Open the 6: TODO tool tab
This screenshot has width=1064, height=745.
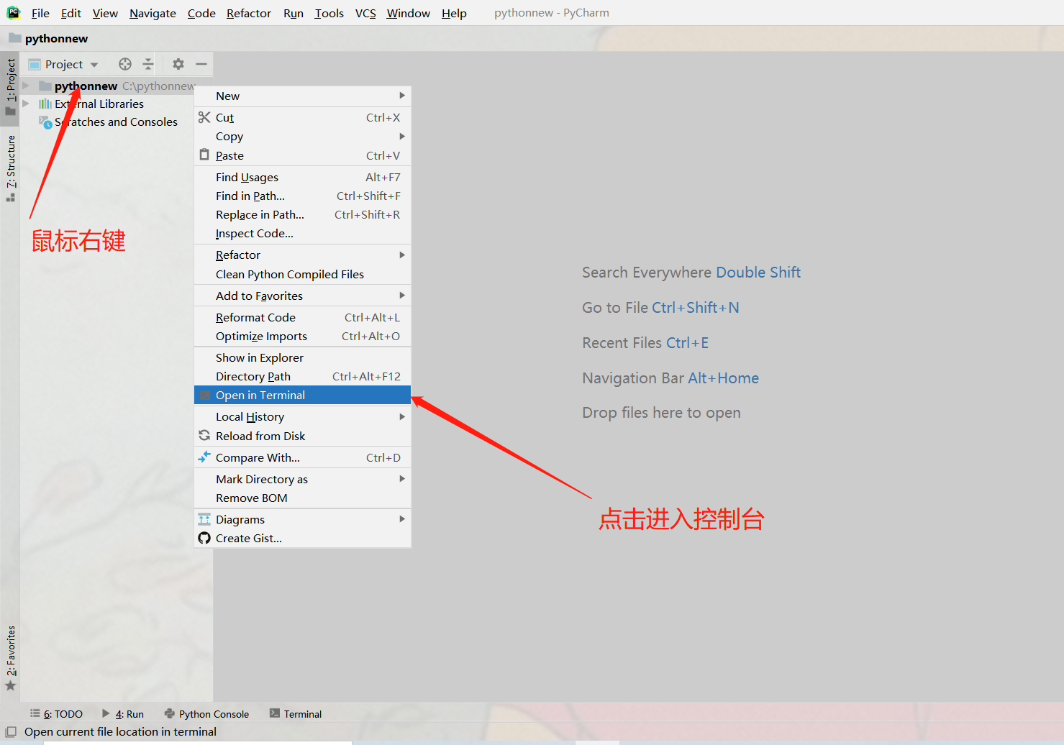click(56, 713)
